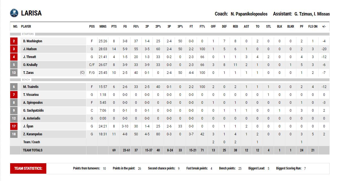This screenshot has width=337, height=181.
Task: Open M. Tsairelis player link
Action: click(x=31, y=87)
